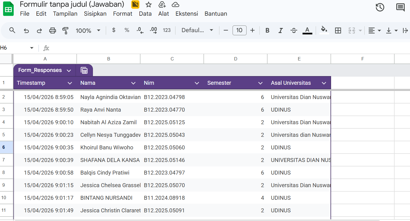Screen dimensions: 410x221
Task: Increase font size with plus button
Action: coord(252,30)
